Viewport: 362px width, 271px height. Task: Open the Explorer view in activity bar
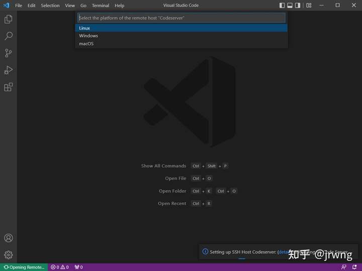point(9,19)
